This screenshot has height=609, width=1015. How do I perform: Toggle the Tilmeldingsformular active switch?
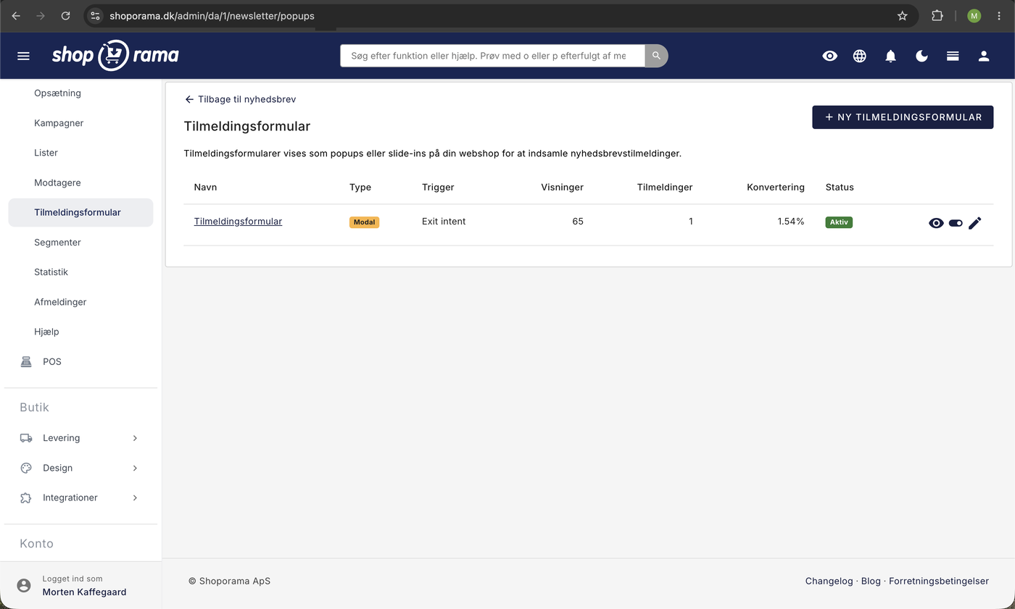tap(956, 223)
